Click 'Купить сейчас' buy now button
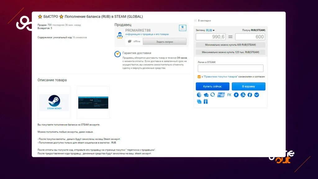 tap(212, 86)
